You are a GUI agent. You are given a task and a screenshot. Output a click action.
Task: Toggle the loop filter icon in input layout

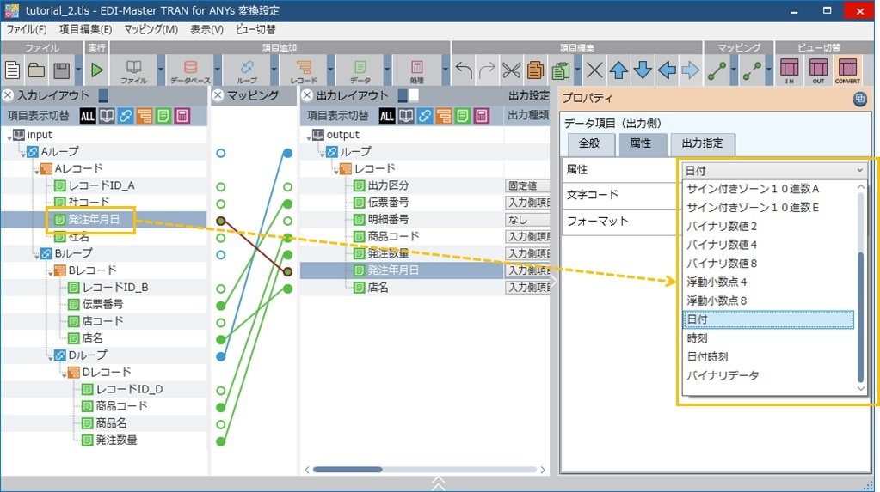pos(126,115)
